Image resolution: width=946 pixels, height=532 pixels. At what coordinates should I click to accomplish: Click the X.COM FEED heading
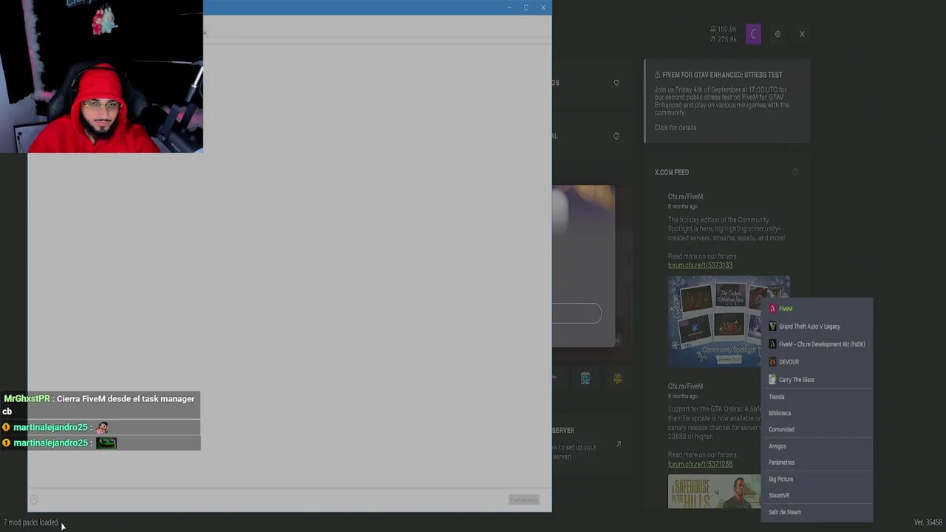671,172
